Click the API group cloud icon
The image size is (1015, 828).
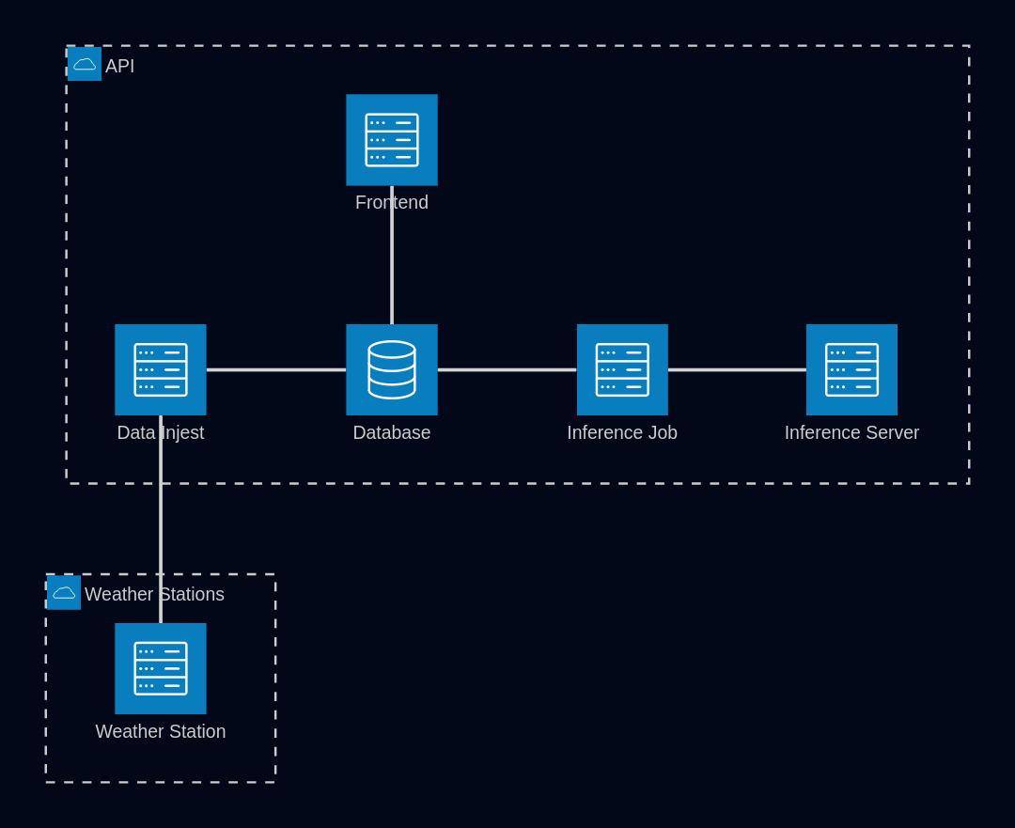[x=85, y=64]
